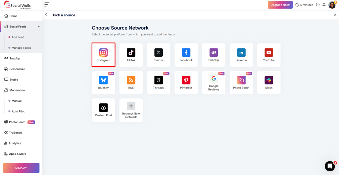Click the DISPLAY button

tap(21, 168)
